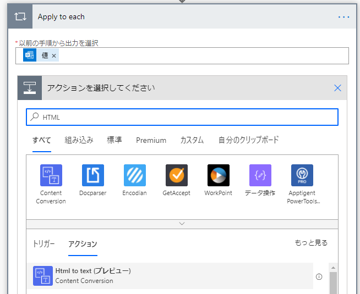Screen dimensions: 360x294
Task: Show info for Html to text action
Action: [319, 276]
